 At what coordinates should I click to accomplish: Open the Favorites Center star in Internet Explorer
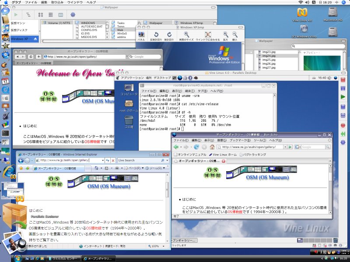(x=21, y=169)
